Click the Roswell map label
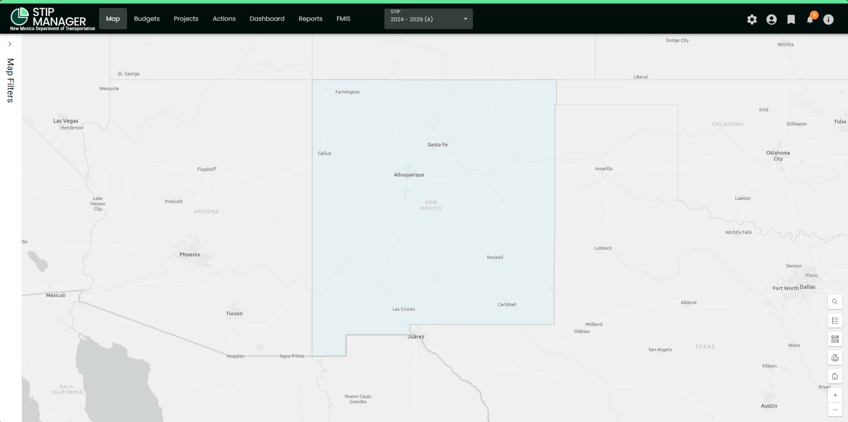The height and width of the screenshot is (422, 848). [495, 257]
